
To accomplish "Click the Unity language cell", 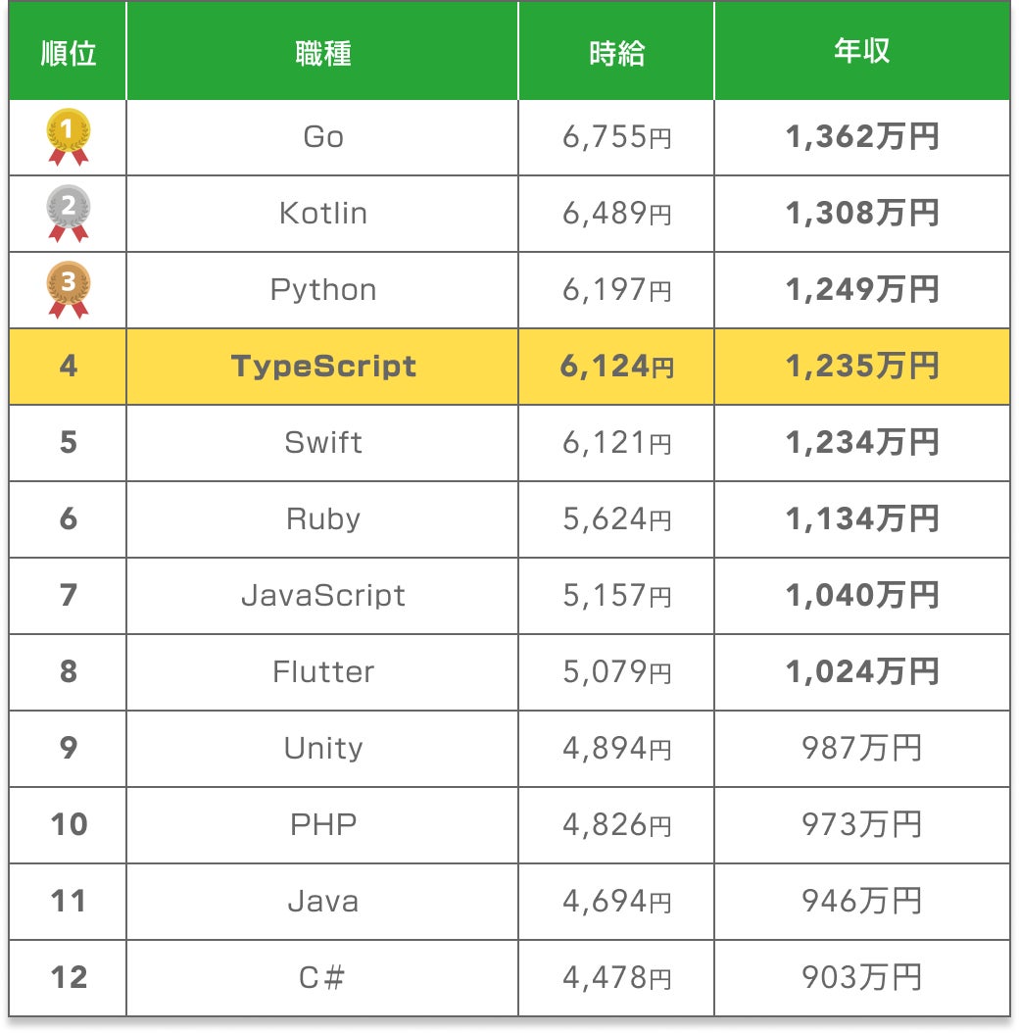I will point(322,749).
